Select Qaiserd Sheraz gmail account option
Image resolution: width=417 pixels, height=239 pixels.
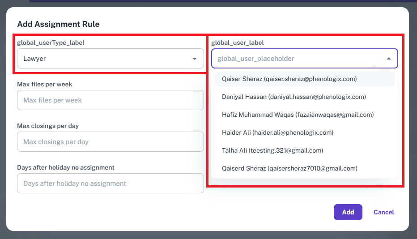pos(289,168)
